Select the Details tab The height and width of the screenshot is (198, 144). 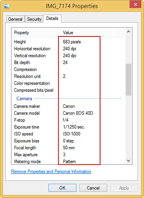52,18
